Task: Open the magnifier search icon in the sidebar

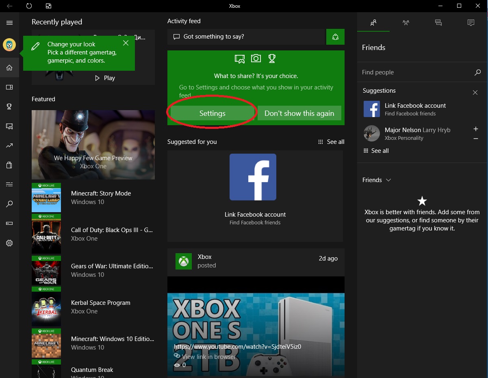Action: pos(9,204)
